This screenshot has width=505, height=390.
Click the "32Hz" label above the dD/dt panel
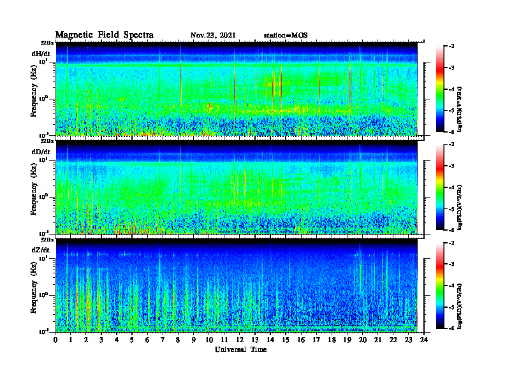[x=47, y=141]
